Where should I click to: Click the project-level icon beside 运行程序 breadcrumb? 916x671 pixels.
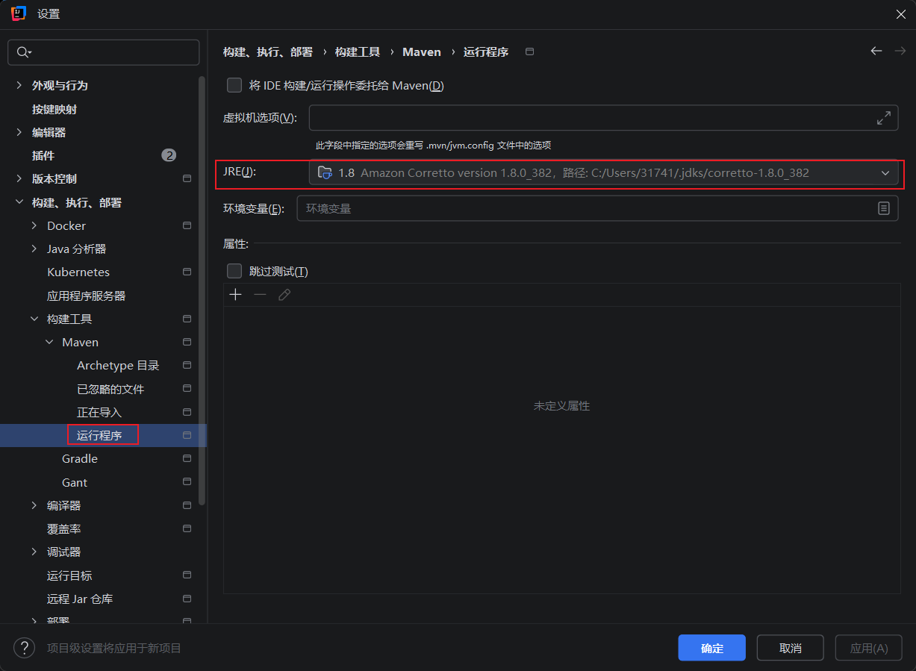click(530, 52)
